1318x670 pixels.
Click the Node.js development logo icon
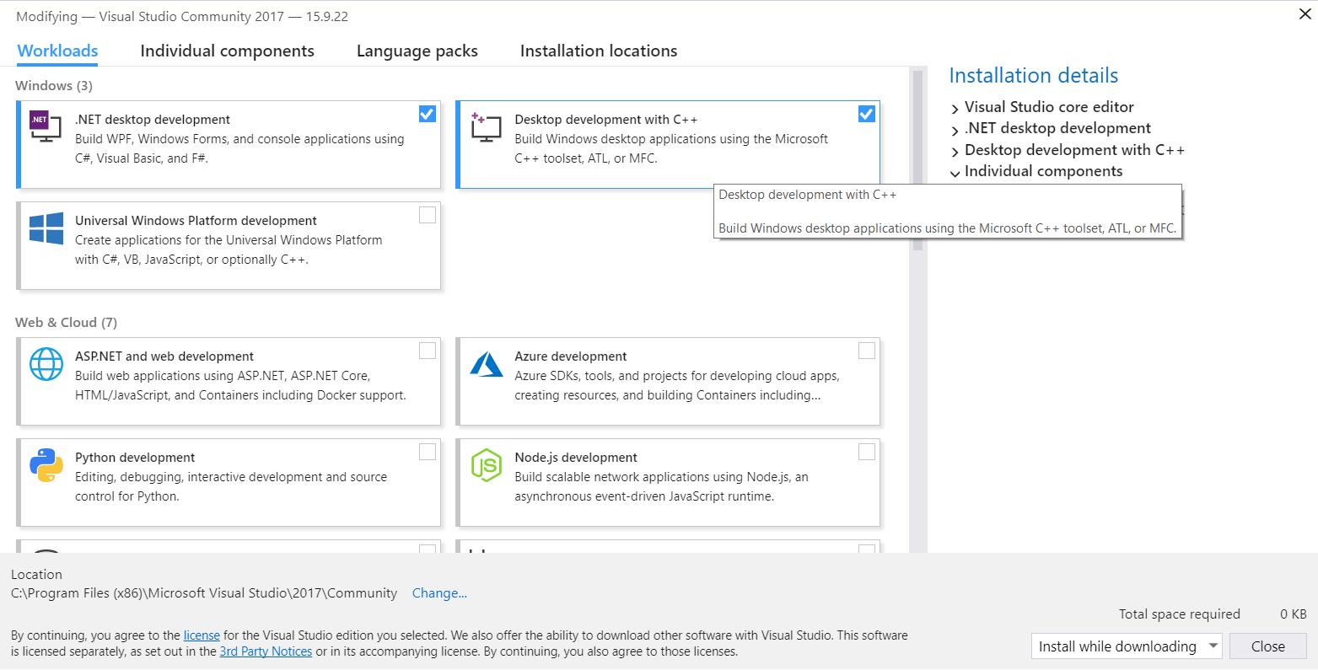point(487,465)
